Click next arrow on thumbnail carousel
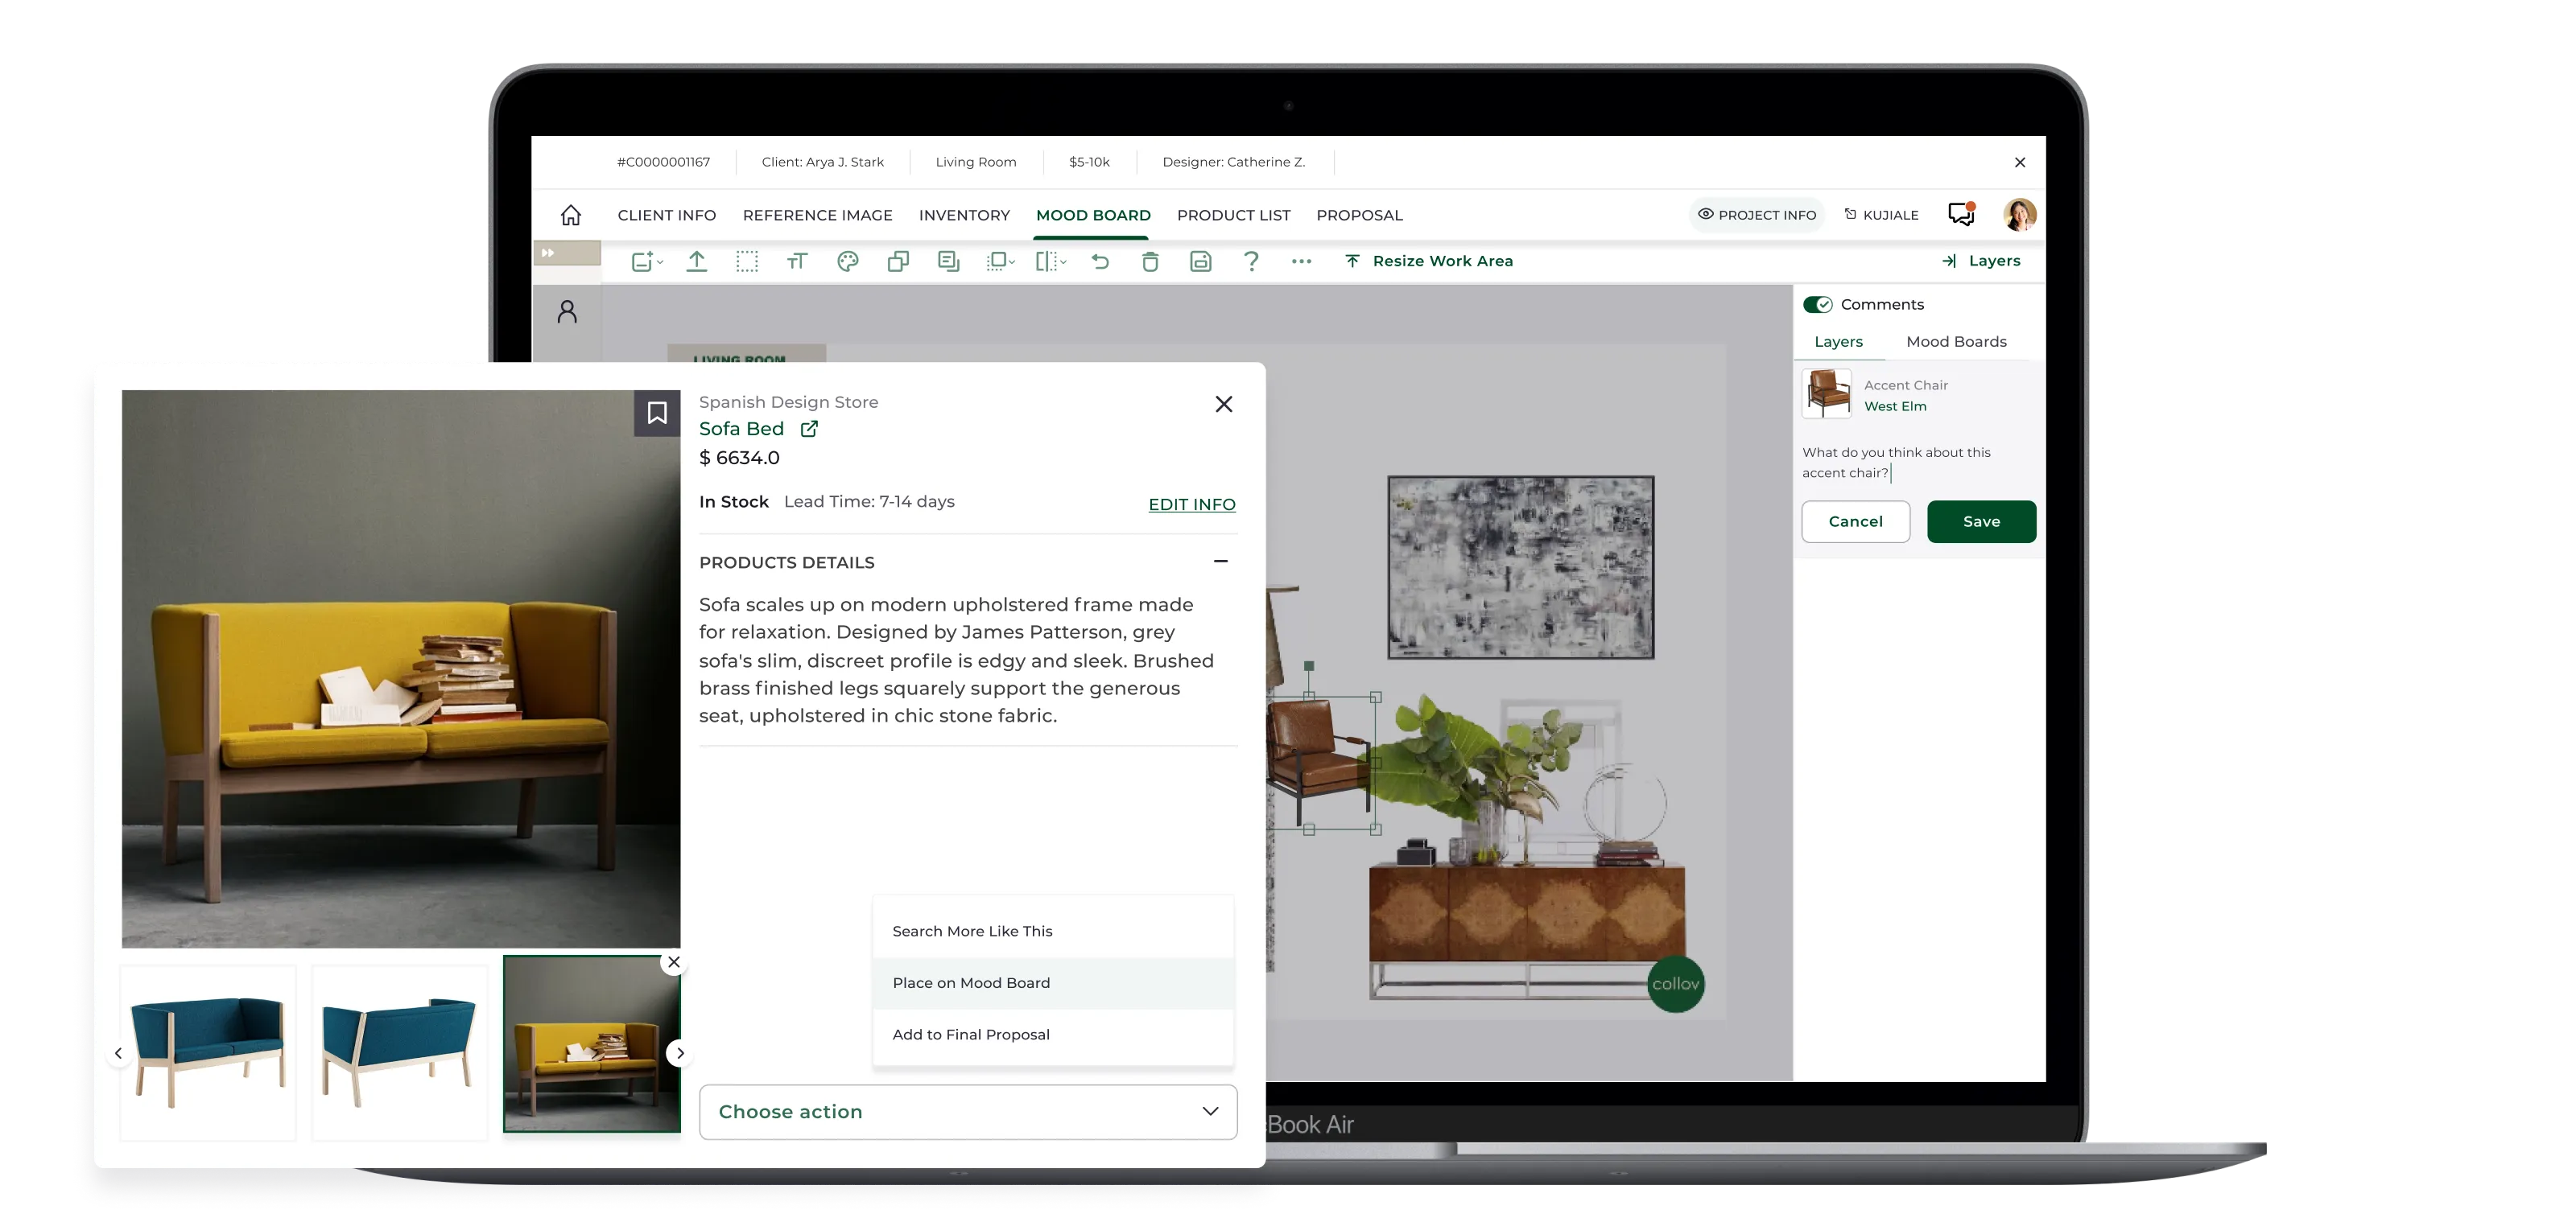The height and width of the screenshot is (1218, 2576). click(680, 1053)
